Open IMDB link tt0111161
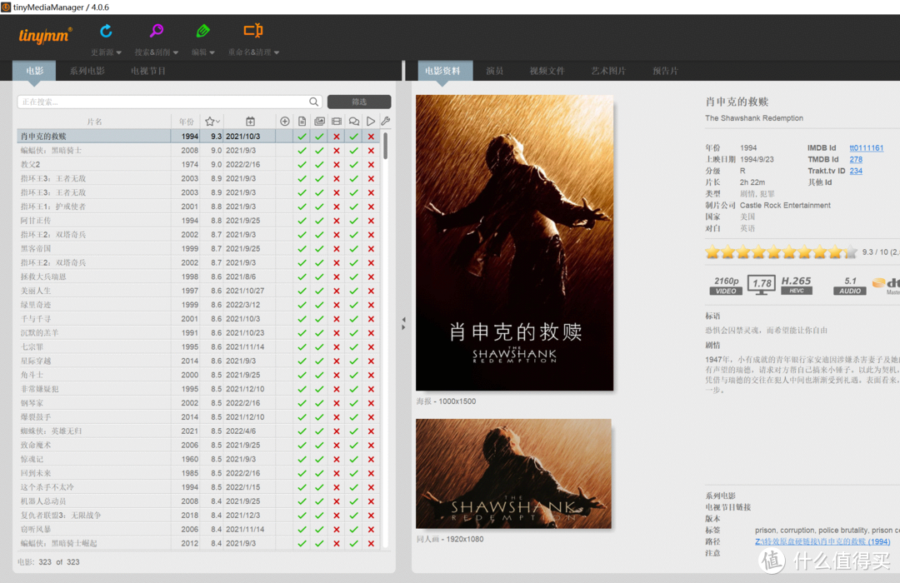Viewport: 900px width, 583px height. point(866,148)
